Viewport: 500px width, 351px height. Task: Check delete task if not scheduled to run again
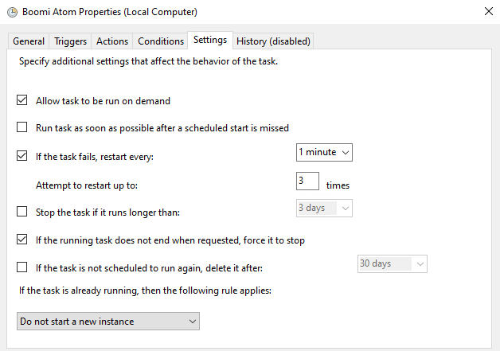[22, 267]
